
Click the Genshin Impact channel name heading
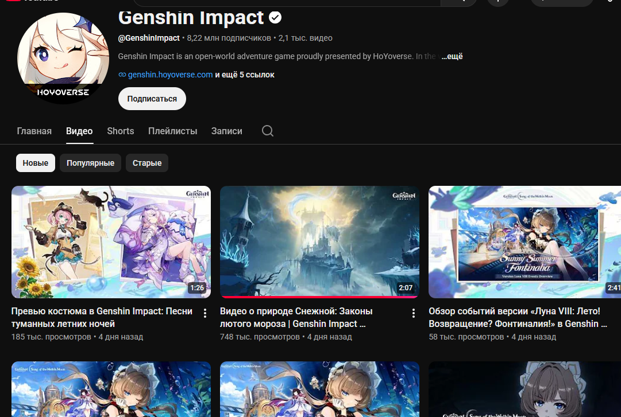tap(191, 17)
